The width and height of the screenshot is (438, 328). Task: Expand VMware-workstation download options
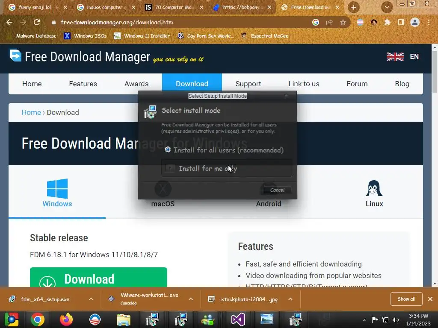[191, 299]
